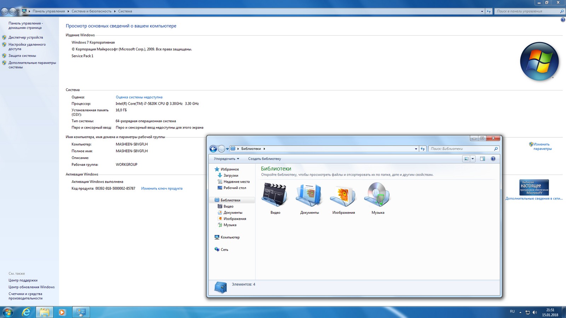Select Рабочий стол in the navigation pane
The width and height of the screenshot is (566, 318).
coord(235,188)
